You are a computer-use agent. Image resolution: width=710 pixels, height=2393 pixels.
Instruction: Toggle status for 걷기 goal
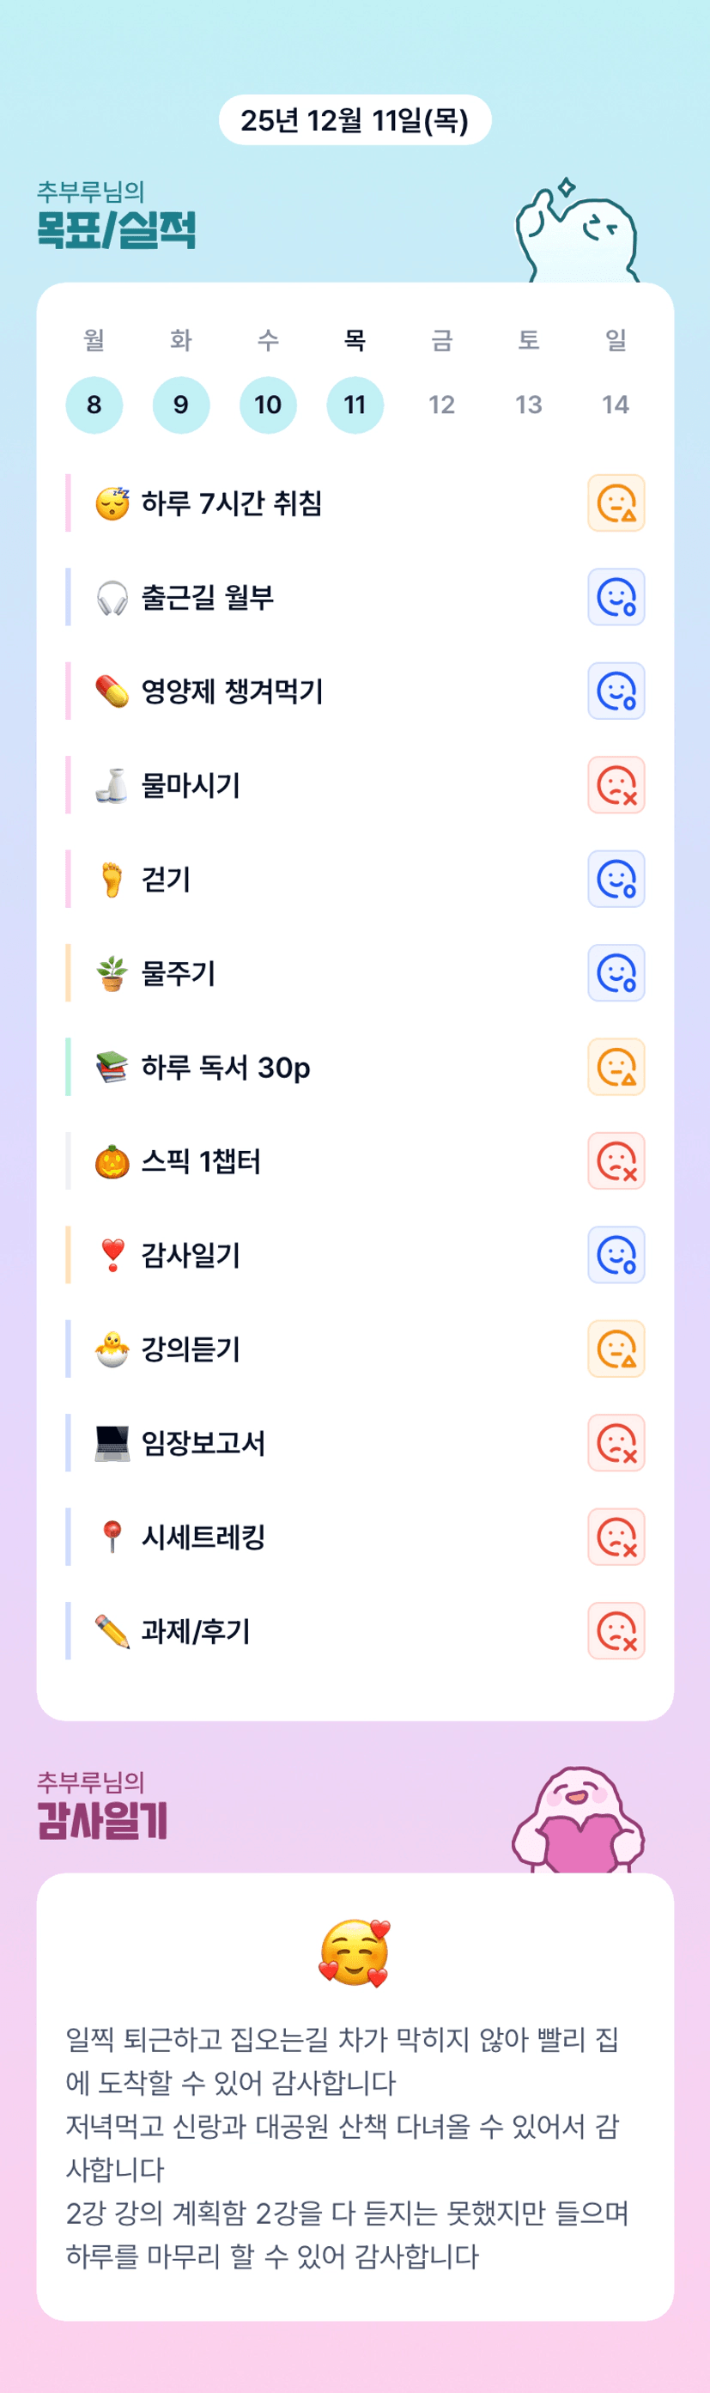[x=616, y=879]
